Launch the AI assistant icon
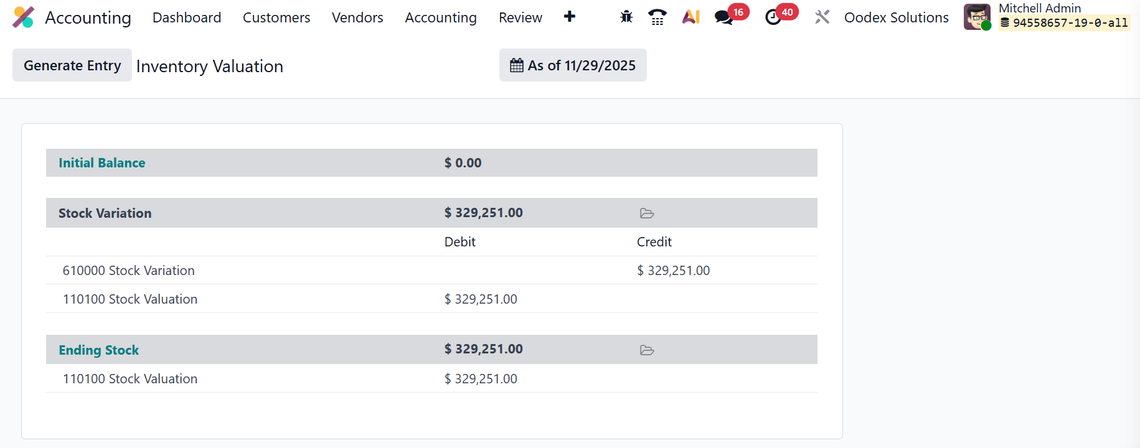The width and height of the screenshot is (1140, 448). [690, 17]
